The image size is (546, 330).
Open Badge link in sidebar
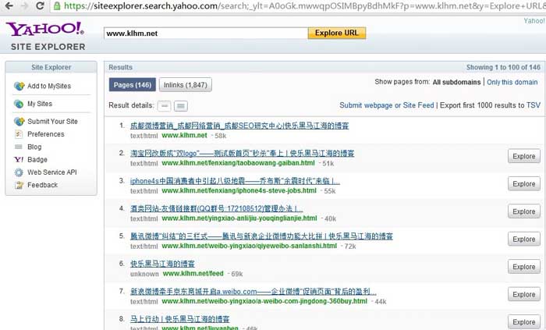click(37, 159)
